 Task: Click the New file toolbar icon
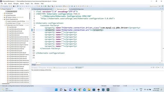[2, 6]
